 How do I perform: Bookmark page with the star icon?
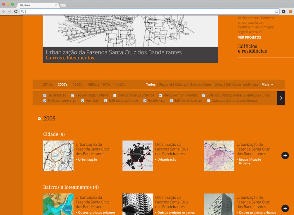coord(276,11)
